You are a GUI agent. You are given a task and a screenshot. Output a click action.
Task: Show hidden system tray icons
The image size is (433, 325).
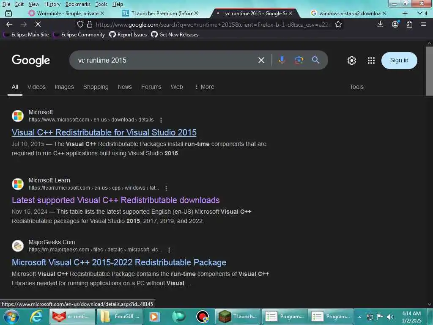tap(359, 317)
